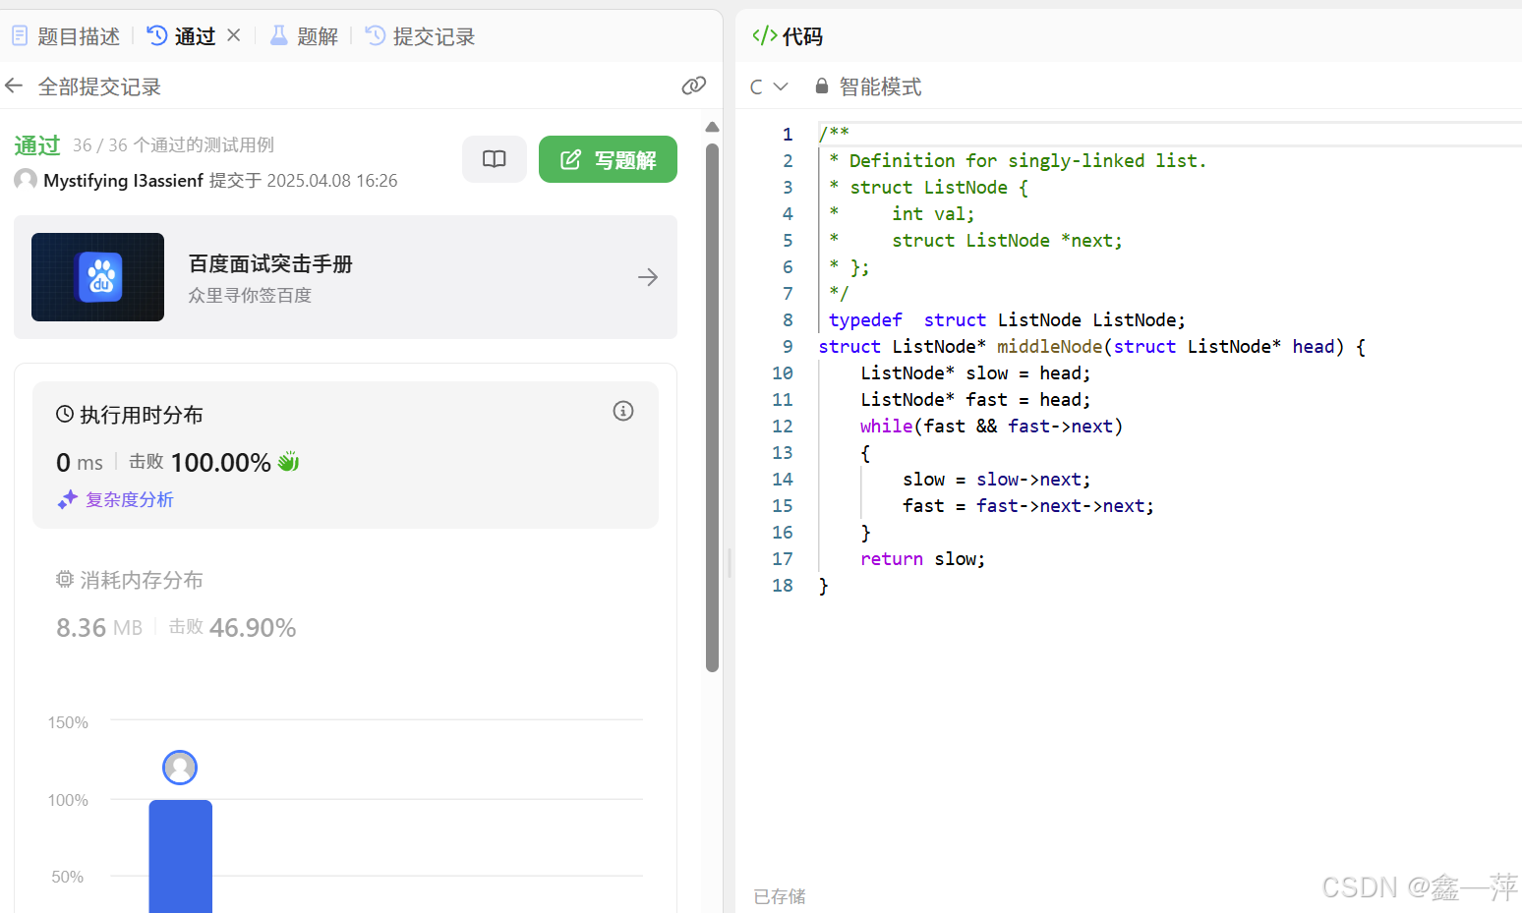Open the C language dropdown

(769, 86)
